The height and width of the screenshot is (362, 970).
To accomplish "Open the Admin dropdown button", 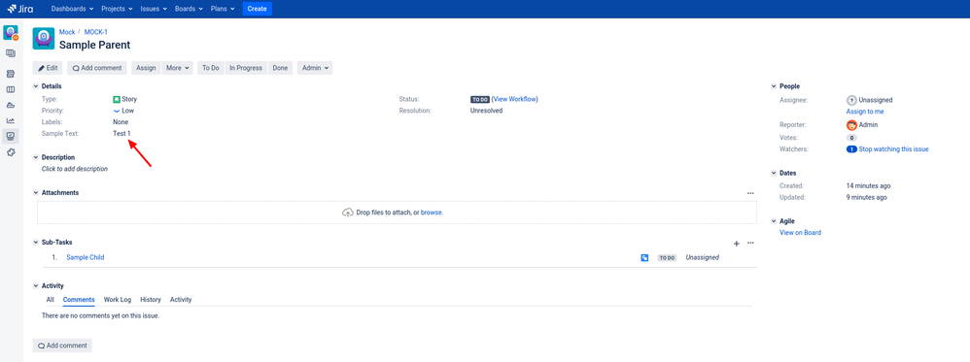I will 315,68.
